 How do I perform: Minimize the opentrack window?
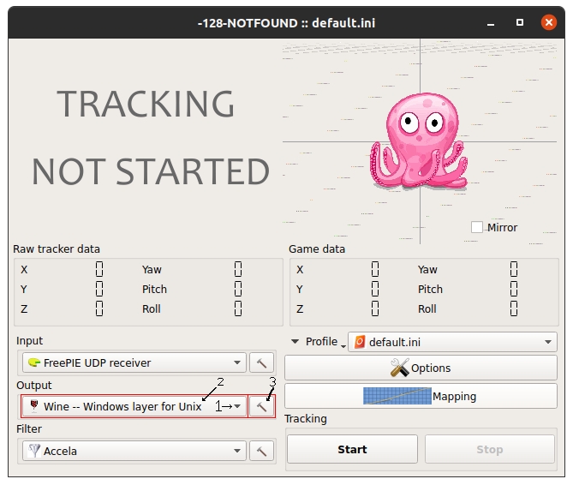click(x=491, y=21)
